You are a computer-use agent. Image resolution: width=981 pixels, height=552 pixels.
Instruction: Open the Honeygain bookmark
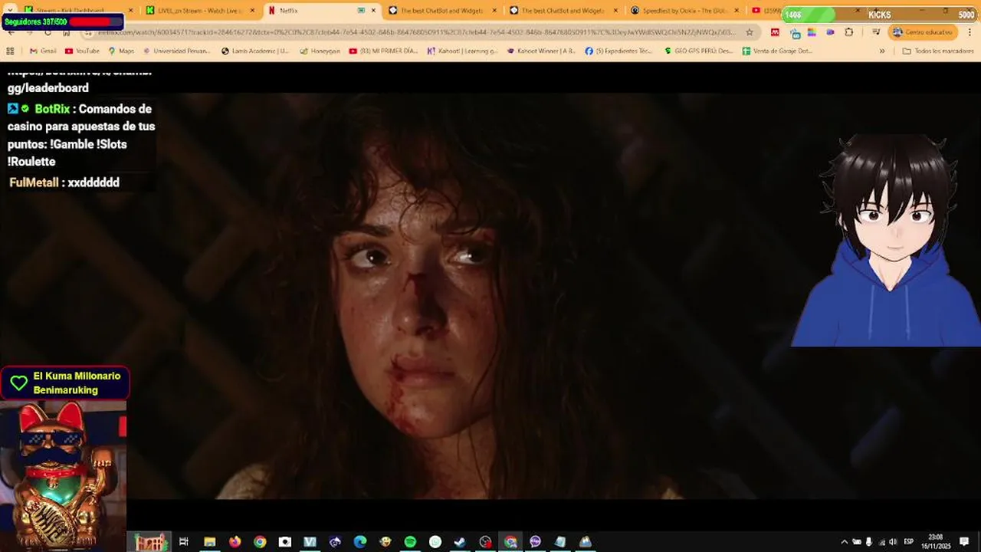320,51
